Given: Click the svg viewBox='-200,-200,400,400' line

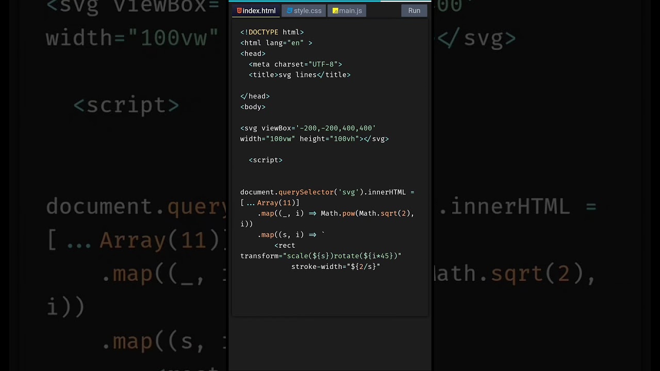Looking at the screenshot, I should tap(308, 128).
